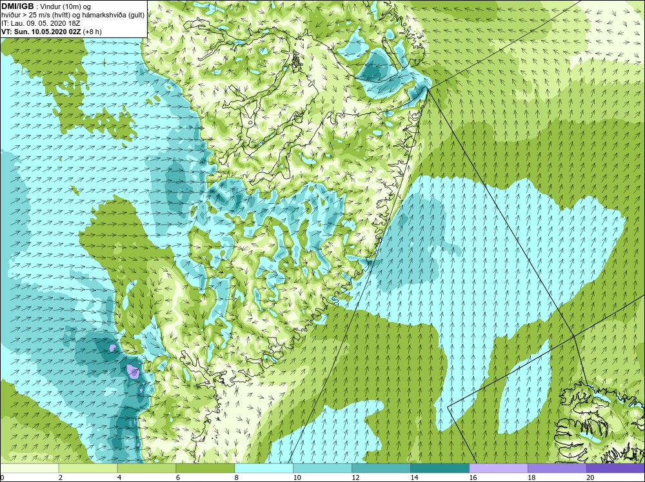The height and width of the screenshot is (482, 645).
Task: Click the 0–2 m/s pale yellow legend swatch
Action: tap(30, 468)
